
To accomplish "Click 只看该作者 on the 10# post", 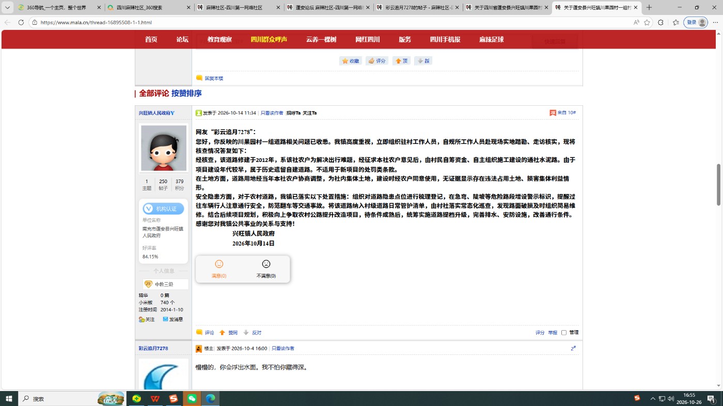I will 272,113.
